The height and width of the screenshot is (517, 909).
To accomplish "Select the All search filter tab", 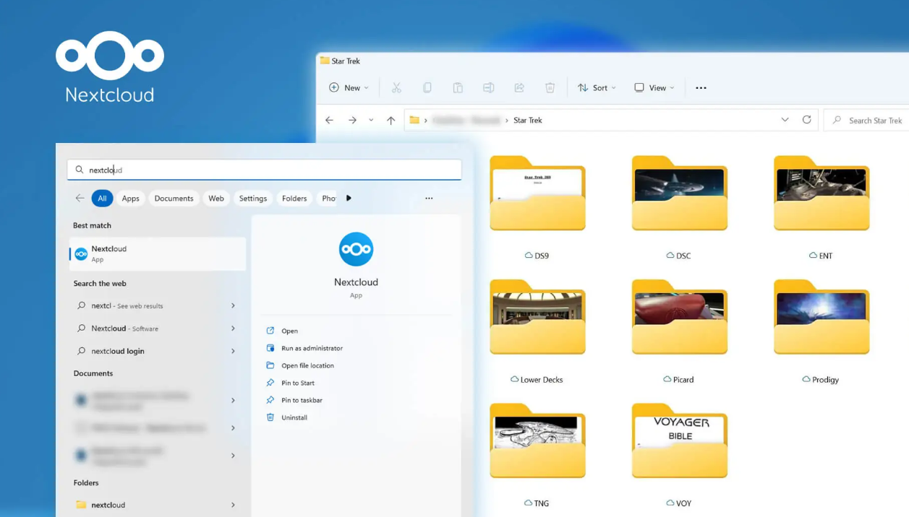I will pyautogui.click(x=102, y=198).
